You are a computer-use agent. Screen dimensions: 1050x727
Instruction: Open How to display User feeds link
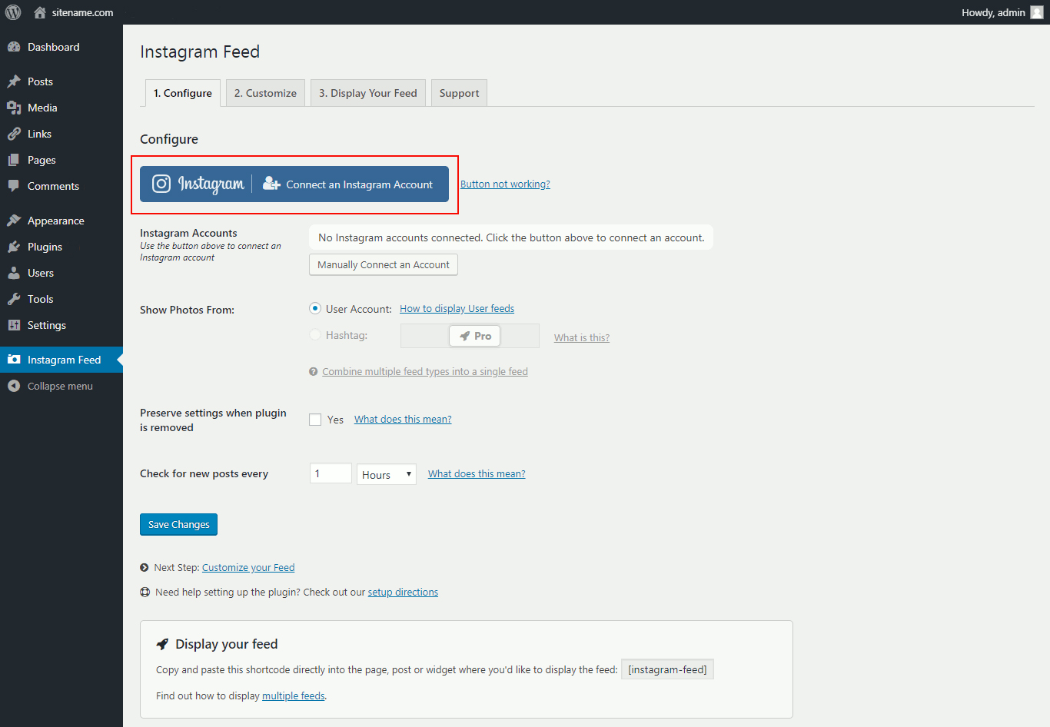tap(457, 309)
